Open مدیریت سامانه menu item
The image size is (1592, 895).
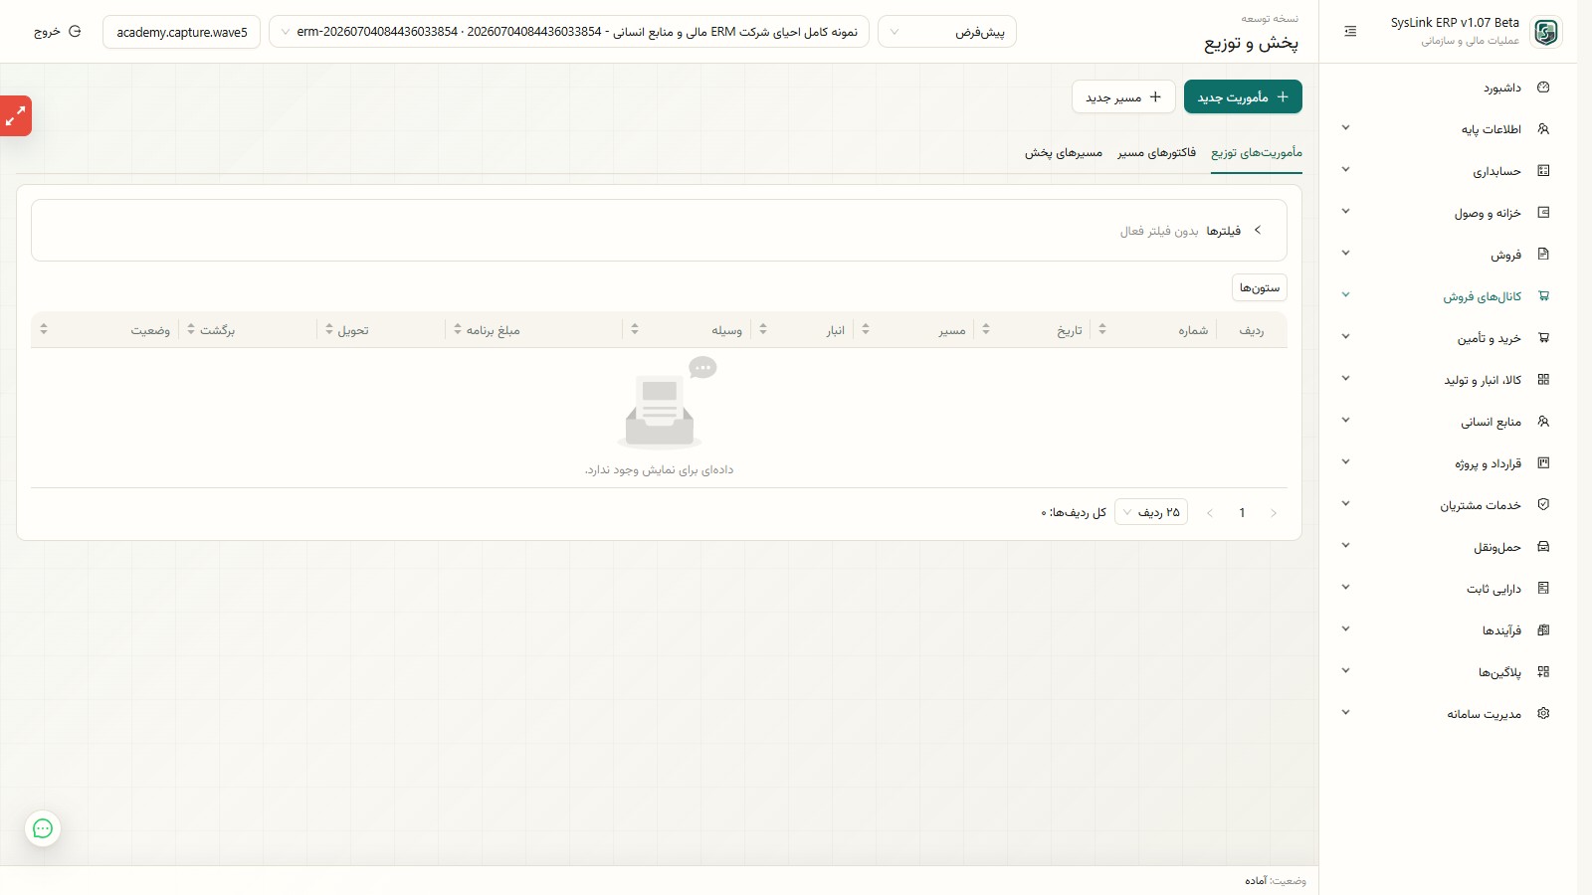click(x=1448, y=714)
